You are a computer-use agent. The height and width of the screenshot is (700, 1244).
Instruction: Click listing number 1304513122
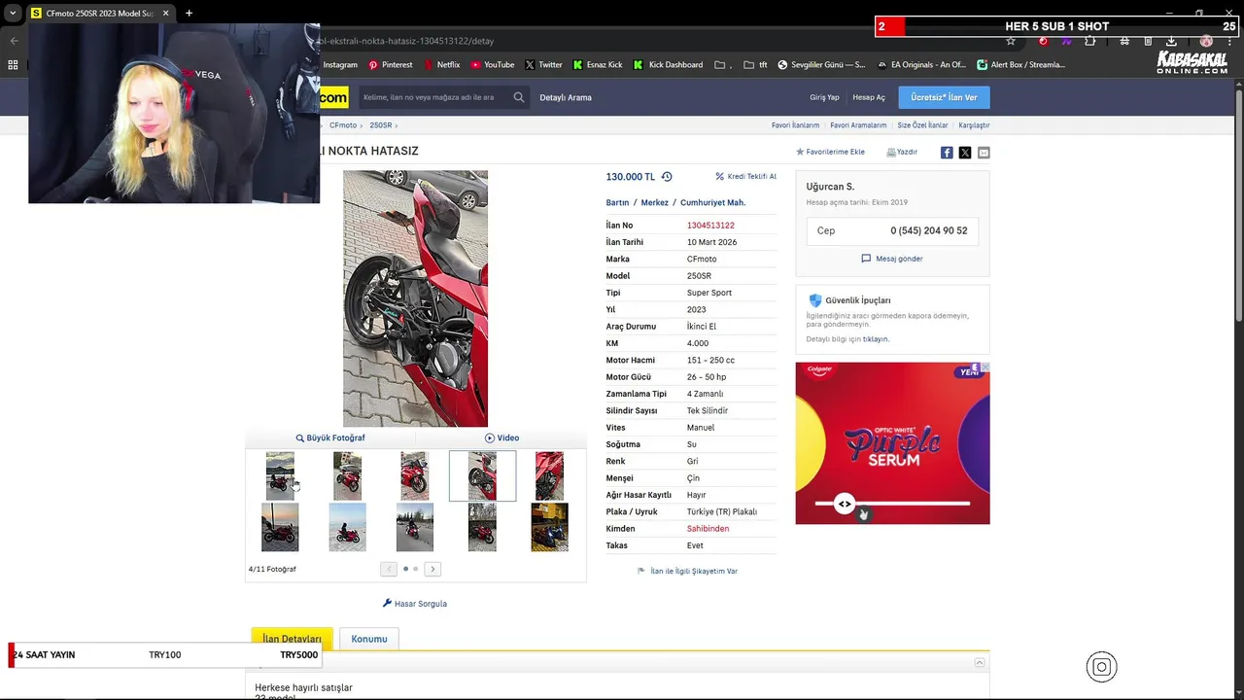coord(710,226)
